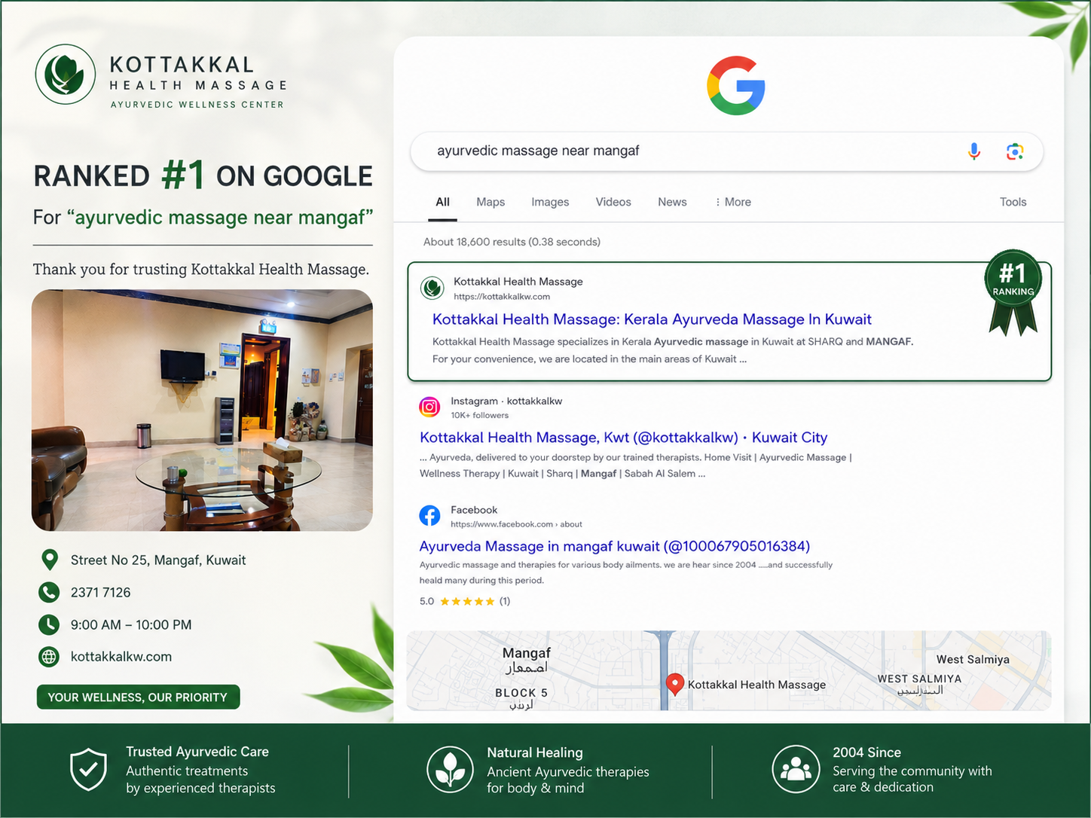Click the Natural Healing heading
The width and height of the screenshot is (1091, 818).
click(535, 752)
